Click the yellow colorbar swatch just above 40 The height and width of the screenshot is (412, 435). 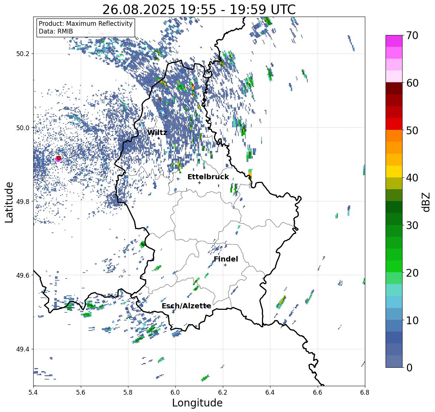point(394,172)
